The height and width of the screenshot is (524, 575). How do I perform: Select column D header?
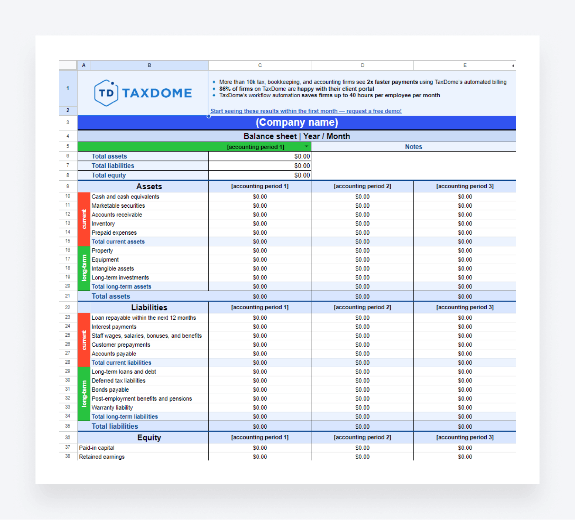coord(363,65)
